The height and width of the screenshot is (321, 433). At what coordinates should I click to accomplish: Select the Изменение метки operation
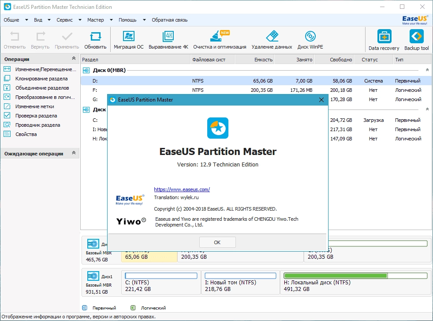(x=29, y=106)
